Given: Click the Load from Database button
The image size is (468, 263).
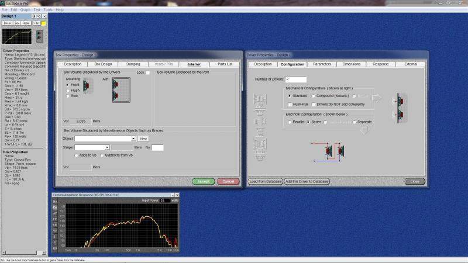Looking at the screenshot, I should pyautogui.click(x=266, y=181).
